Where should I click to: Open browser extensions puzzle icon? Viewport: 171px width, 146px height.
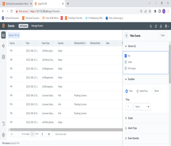pos(155,11)
